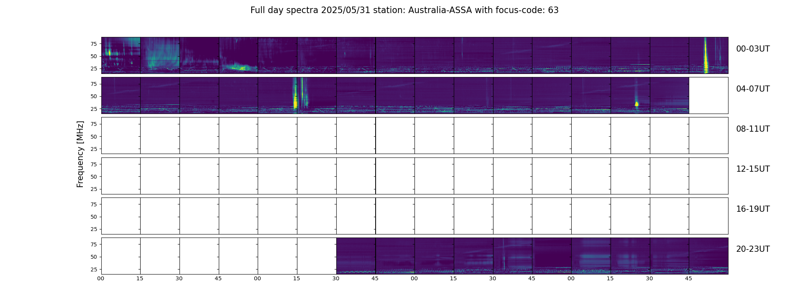Viewport: 809px width, 308px height.
Task: Click the small yellow spot in 04-07UT row
Action: [x=636, y=104]
